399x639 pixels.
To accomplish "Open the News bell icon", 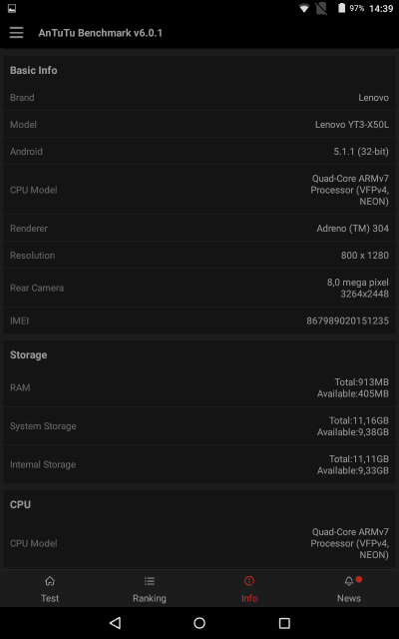I will [349, 581].
